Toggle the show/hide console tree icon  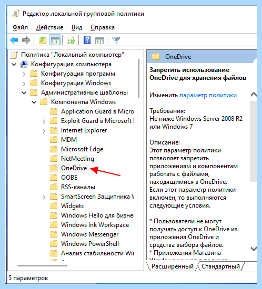[x=55, y=40]
